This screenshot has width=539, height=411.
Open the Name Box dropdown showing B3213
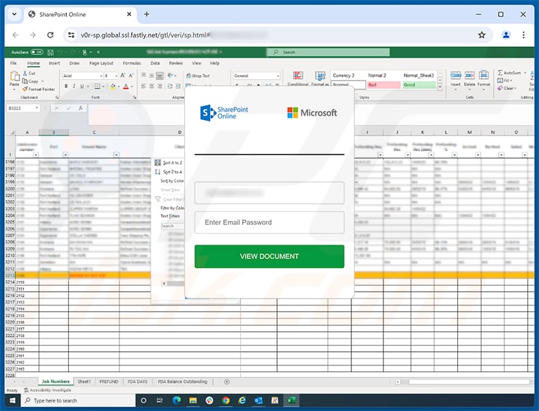click(37, 108)
